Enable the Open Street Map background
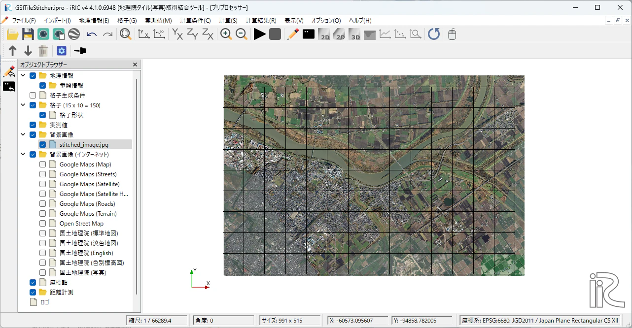 pos(43,224)
